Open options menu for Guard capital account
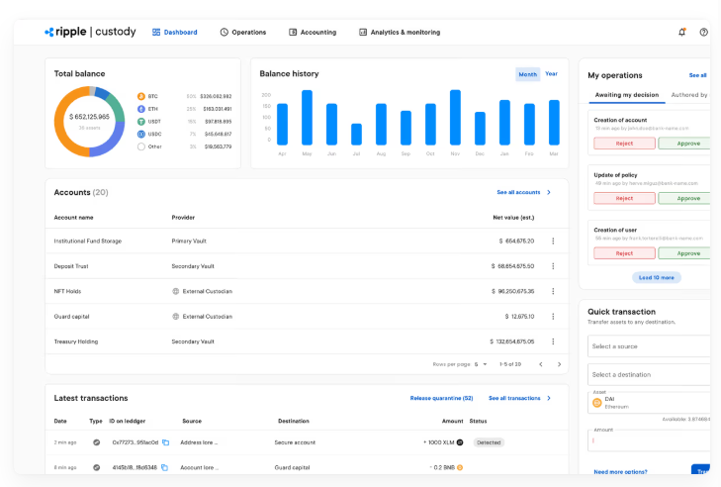Image resolution: width=721 pixels, height=487 pixels. [x=553, y=316]
